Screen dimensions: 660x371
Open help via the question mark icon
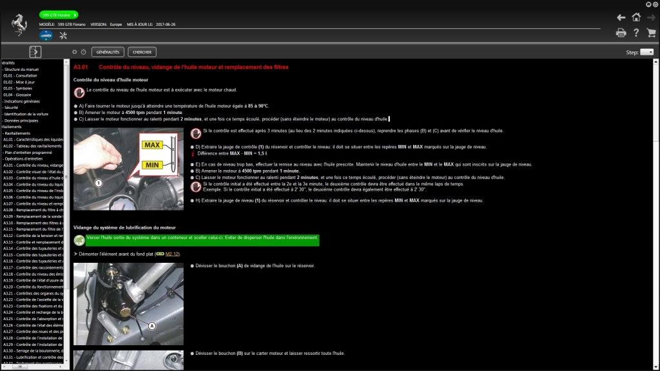click(636, 33)
